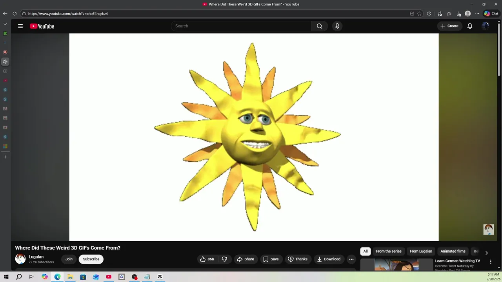Viewport: 502px width, 282px height.
Task: Open CapCut from the taskbar
Action: [160, 277]
